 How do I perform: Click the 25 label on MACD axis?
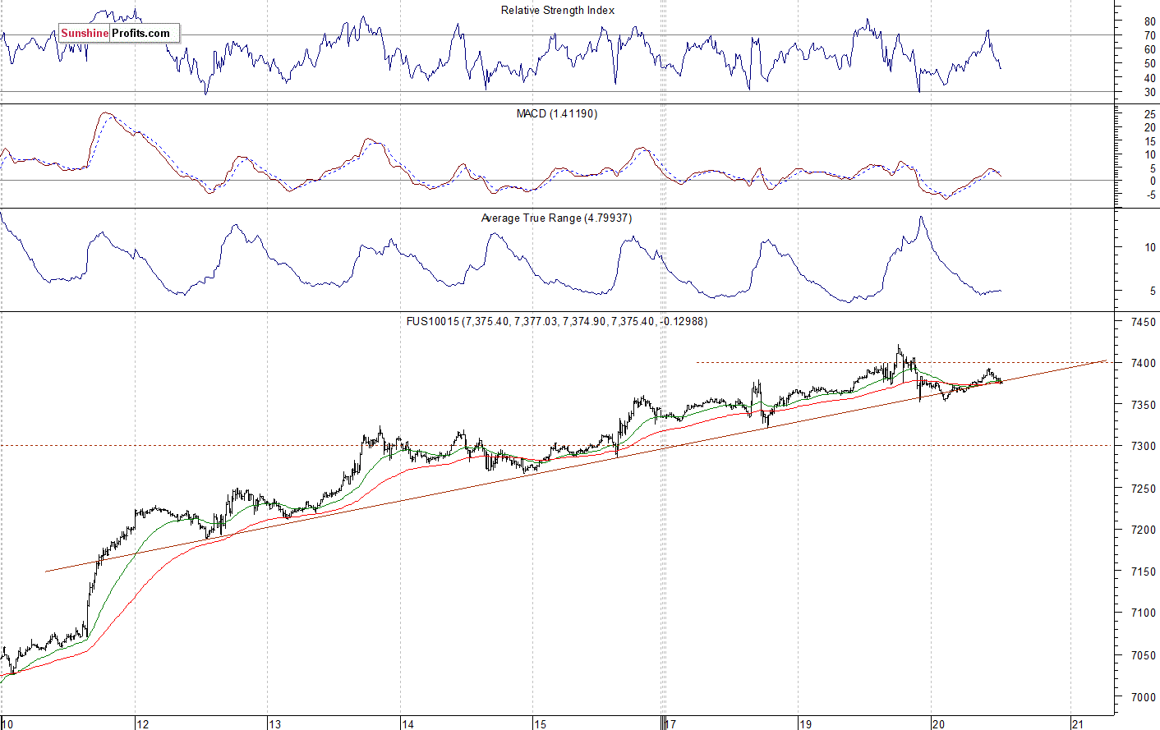coord(1150,115)
